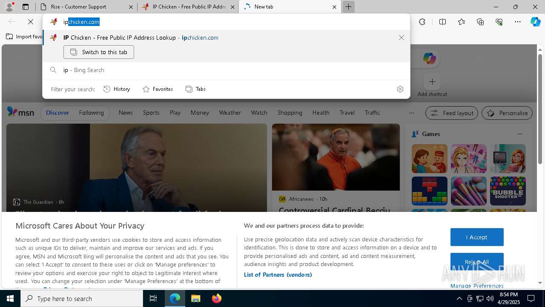Open the tab actions menu icon
Viewport: 545px width, 307px height.
point(26,7)
